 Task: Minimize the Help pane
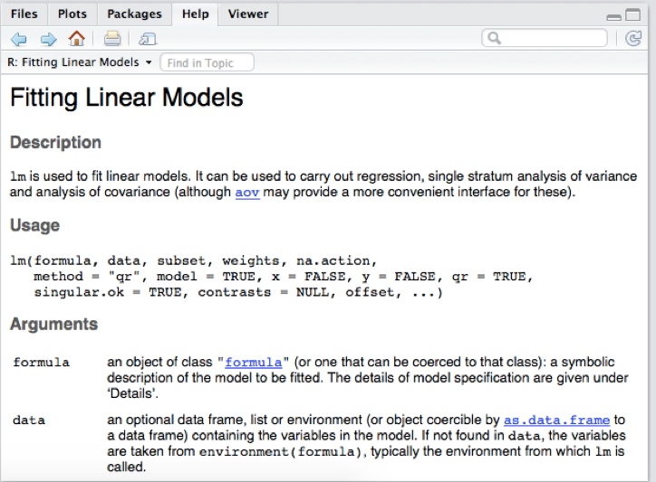click(613, 17)
